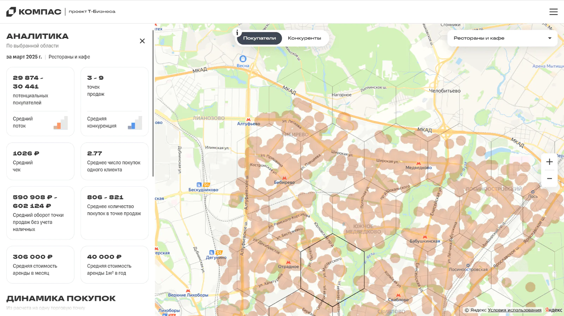Screen dimensions: 564x316
Task: Switch map layer to Конкуренты
Action: tap(304, 38)
